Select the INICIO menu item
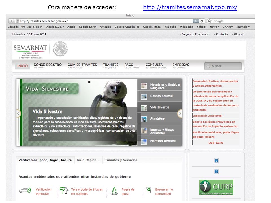This screenshot has height=203, width=271. (23, 66)
